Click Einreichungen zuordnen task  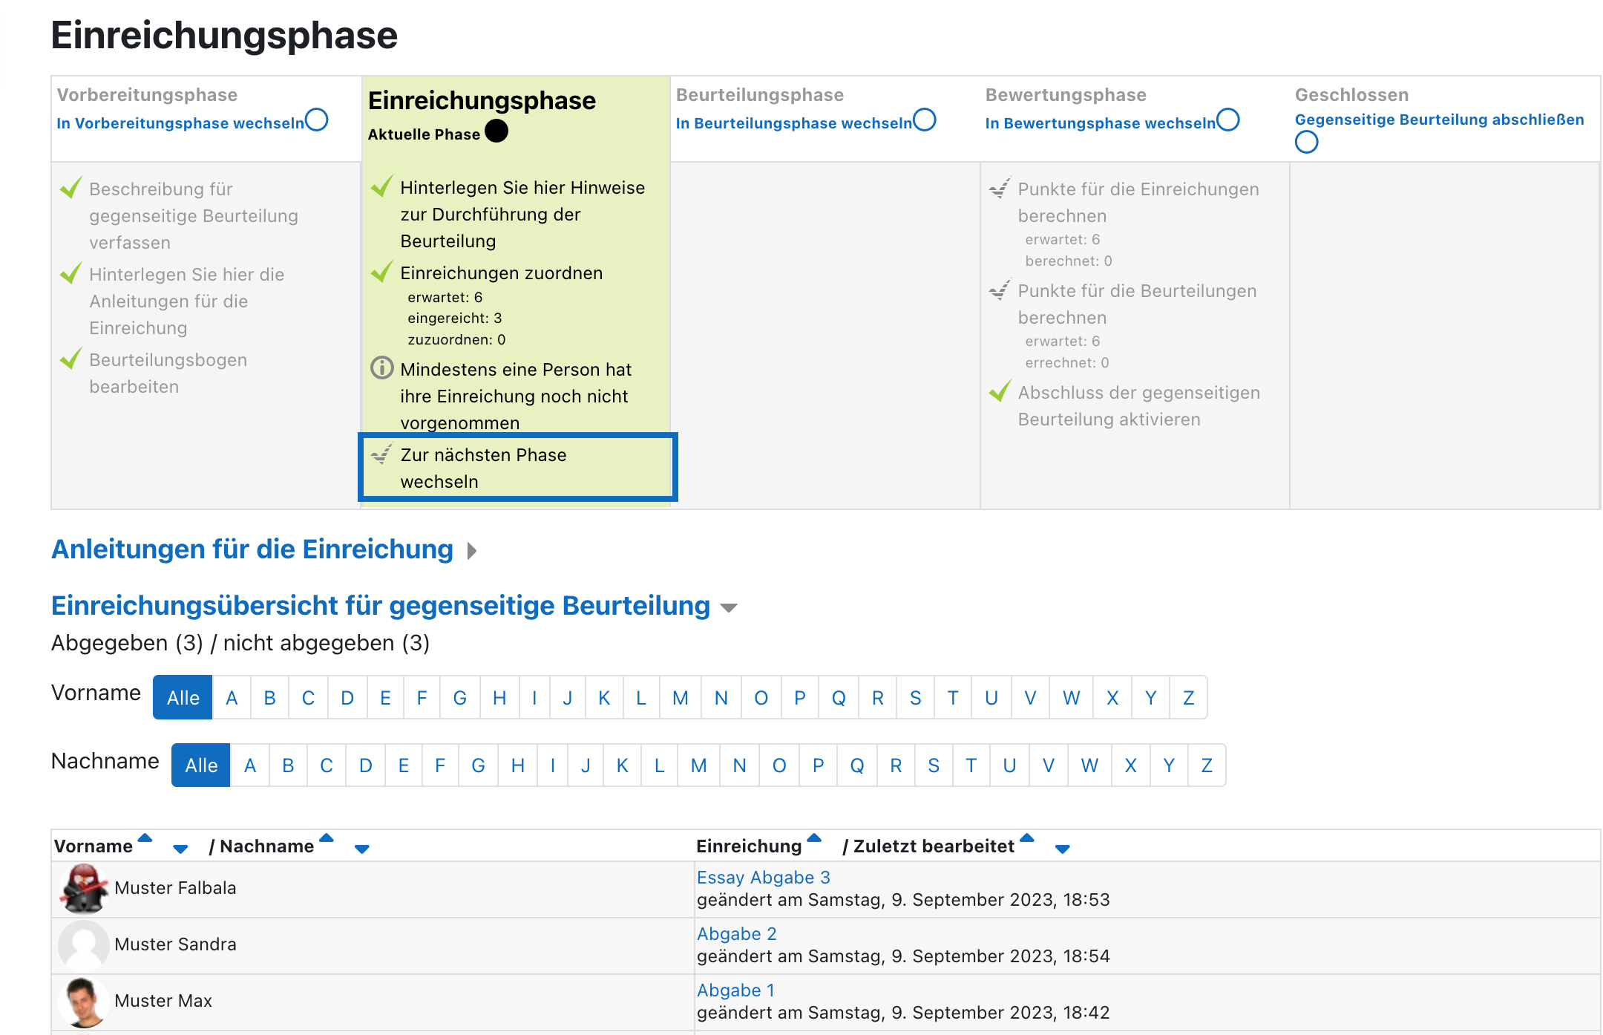click(x=501, y=272)
